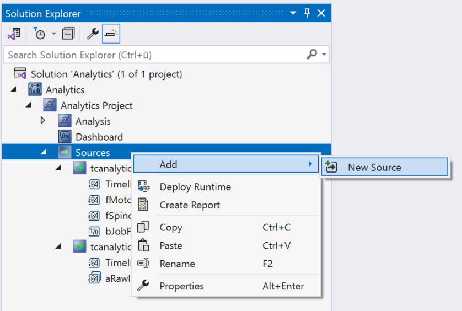This screenshot has height=311, width=462.
Task: Click the Properties wrench icon in context menu
Action: (x=143, y=285)
